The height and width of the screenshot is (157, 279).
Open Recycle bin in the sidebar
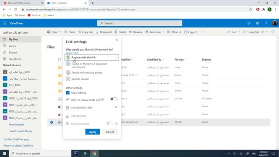click(20, 59)
